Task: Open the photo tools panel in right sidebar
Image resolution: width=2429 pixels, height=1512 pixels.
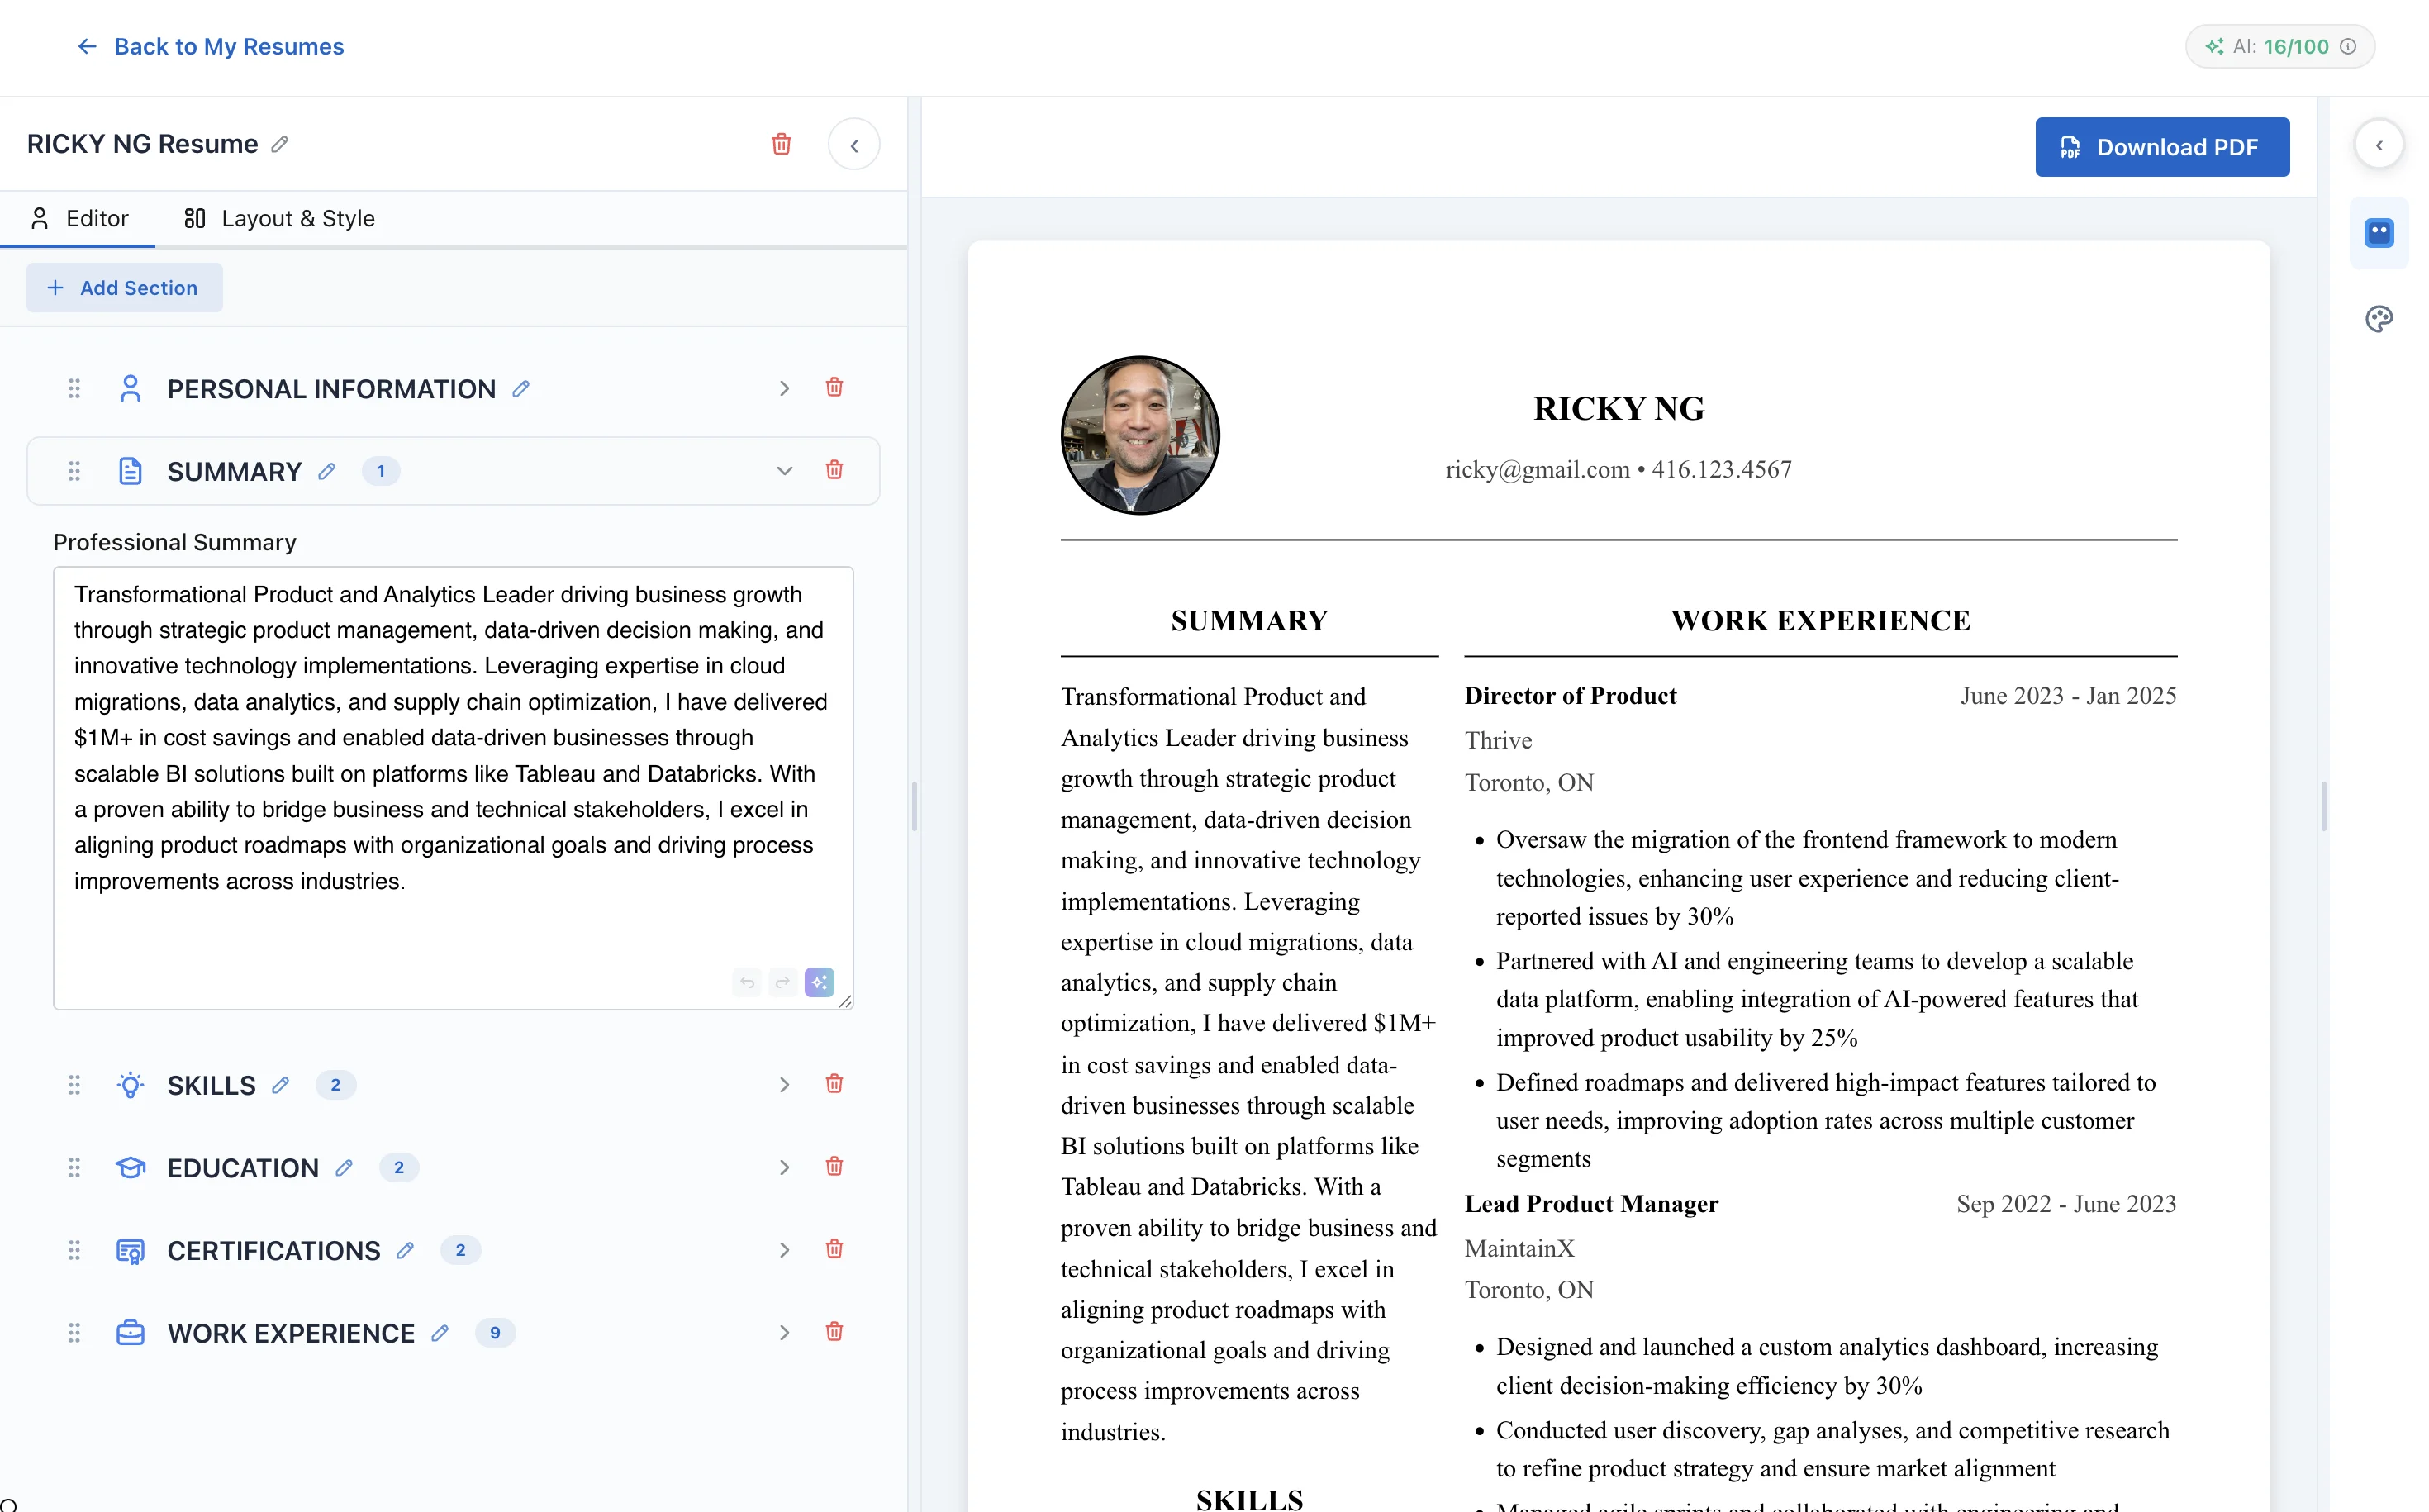Action: coord(2379,232)
